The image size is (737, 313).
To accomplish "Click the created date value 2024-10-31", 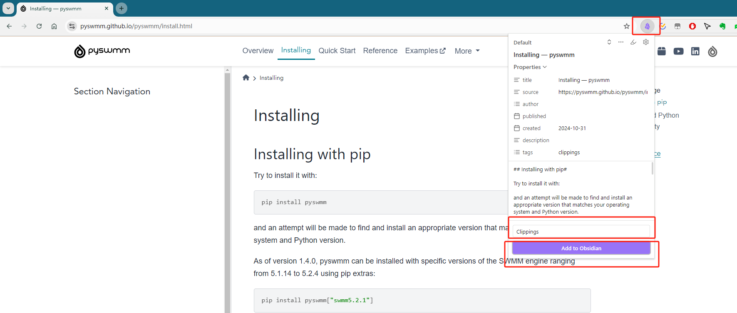I will pos(572,128).
